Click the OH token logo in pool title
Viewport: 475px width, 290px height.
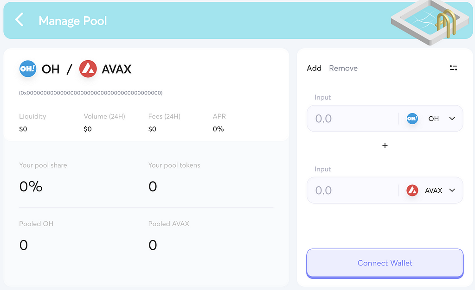(x=28, y=69)
